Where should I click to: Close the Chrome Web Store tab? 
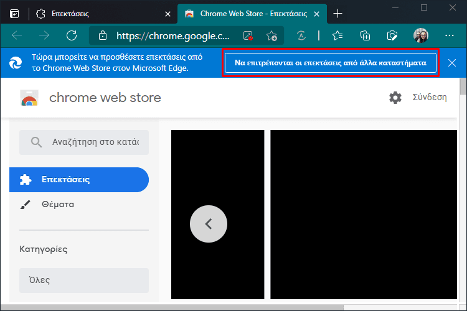click(x=316, y=14)
